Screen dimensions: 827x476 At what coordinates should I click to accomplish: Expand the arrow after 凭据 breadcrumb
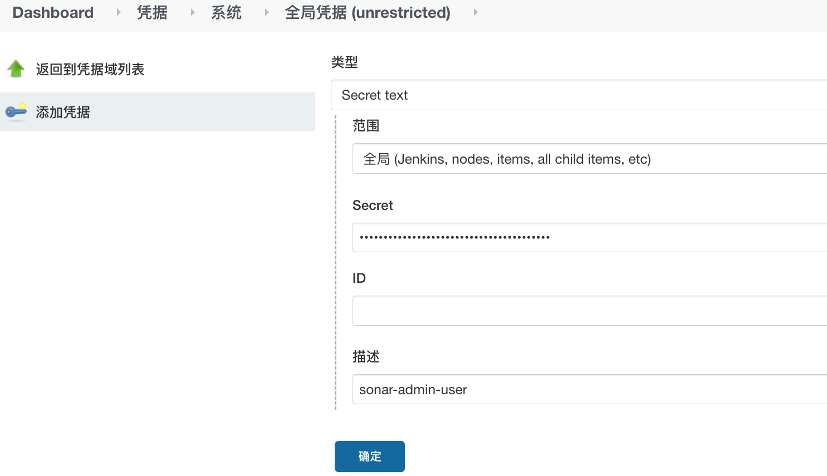click(x=193, y=12)
